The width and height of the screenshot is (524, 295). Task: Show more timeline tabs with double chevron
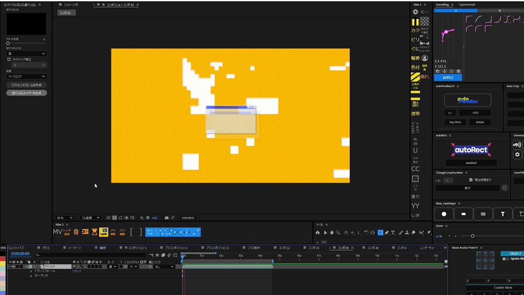click(445, 248)
